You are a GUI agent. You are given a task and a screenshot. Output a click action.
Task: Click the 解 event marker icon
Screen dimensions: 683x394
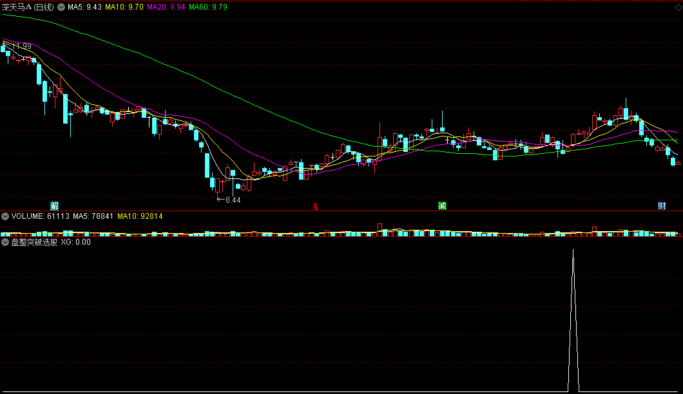tap(55, 206)
